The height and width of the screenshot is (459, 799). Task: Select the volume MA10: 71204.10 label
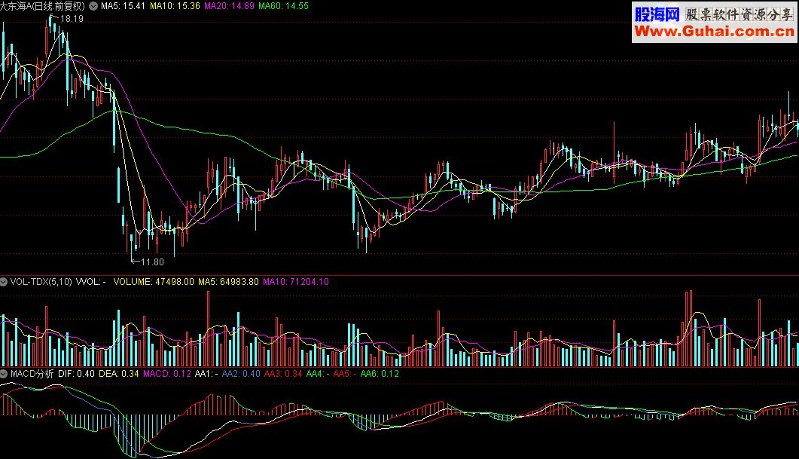pos(295,282)
